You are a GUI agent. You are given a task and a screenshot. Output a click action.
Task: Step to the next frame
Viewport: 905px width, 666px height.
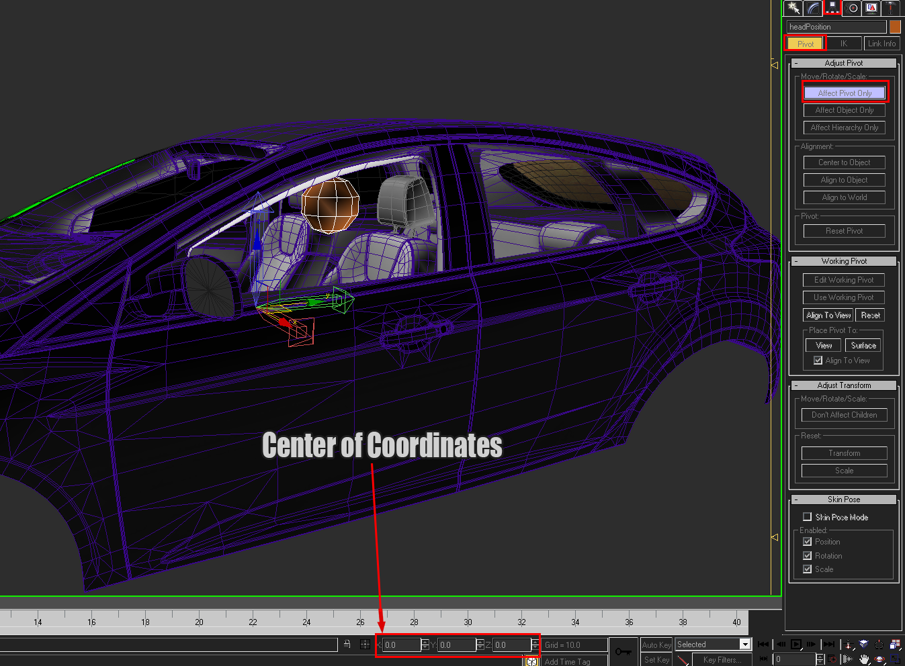coord(812,644)
